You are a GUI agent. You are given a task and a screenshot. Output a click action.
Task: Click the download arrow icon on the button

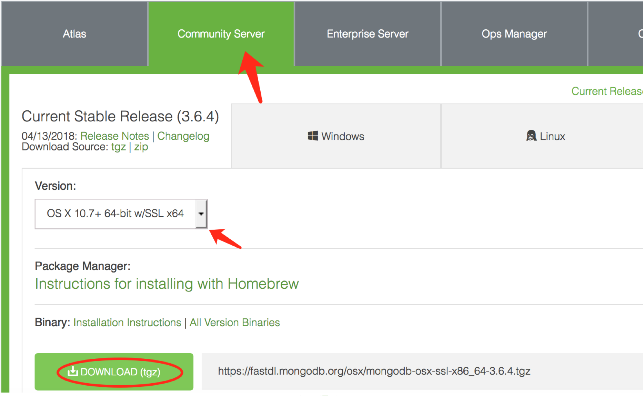tap(73, 371)
